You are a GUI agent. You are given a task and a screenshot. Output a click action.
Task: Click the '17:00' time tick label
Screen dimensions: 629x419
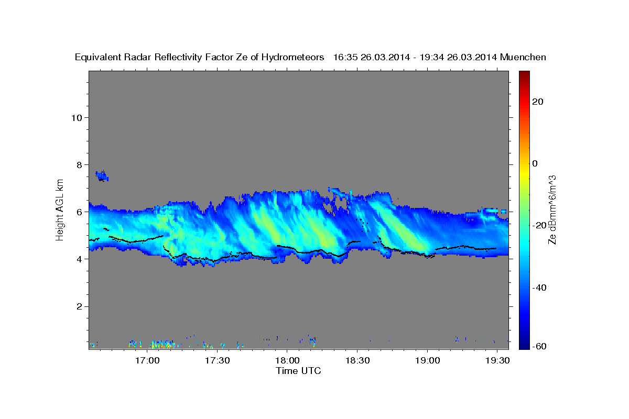pyautogui.click(x=147, y=361)
